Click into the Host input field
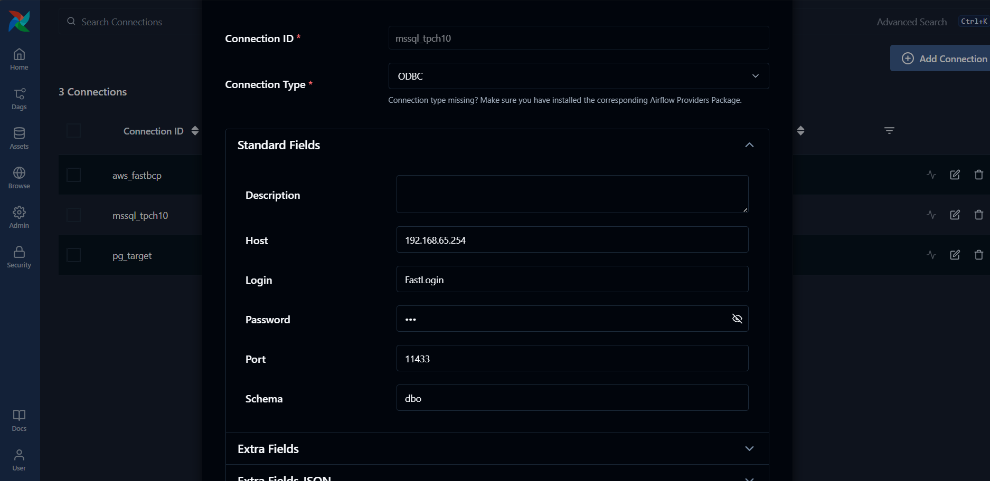 572,240
